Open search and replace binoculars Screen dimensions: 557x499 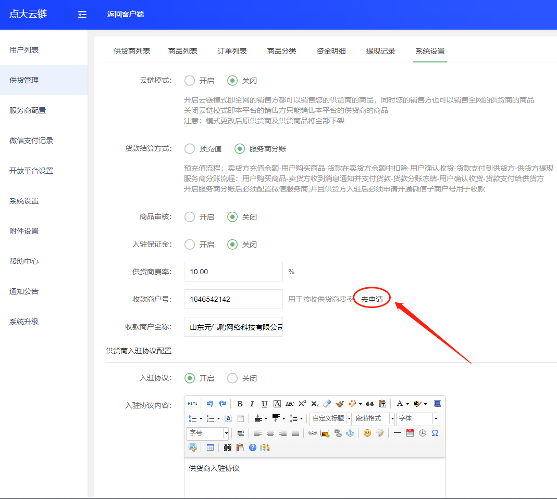[228, 447]
